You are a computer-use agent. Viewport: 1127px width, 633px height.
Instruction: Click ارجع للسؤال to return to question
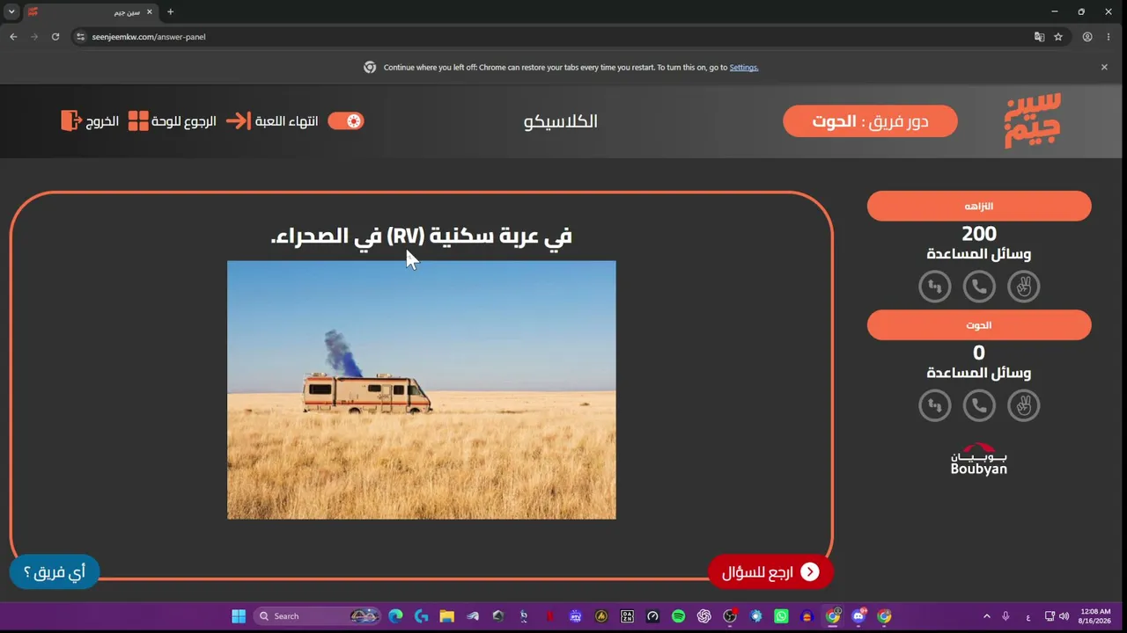pos(770,572)
